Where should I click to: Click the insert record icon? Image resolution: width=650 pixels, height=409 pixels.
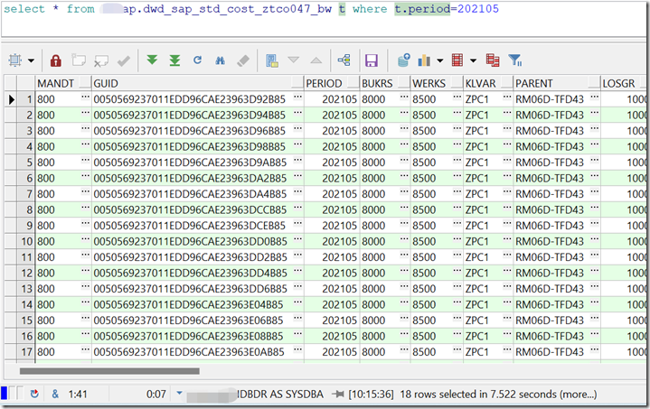pos(79,60)
